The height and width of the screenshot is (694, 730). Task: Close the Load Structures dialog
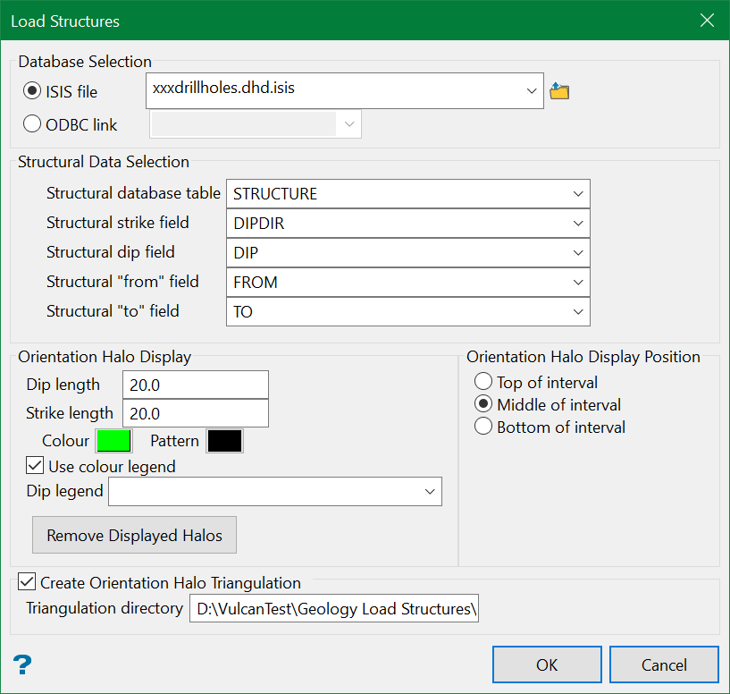707,21
